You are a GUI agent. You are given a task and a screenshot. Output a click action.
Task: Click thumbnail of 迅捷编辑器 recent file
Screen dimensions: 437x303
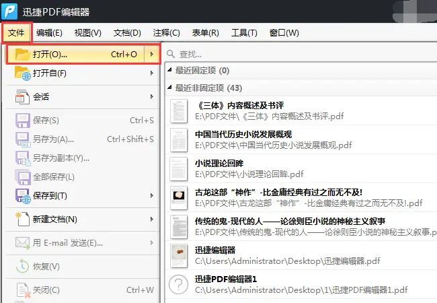pos(179,256)
